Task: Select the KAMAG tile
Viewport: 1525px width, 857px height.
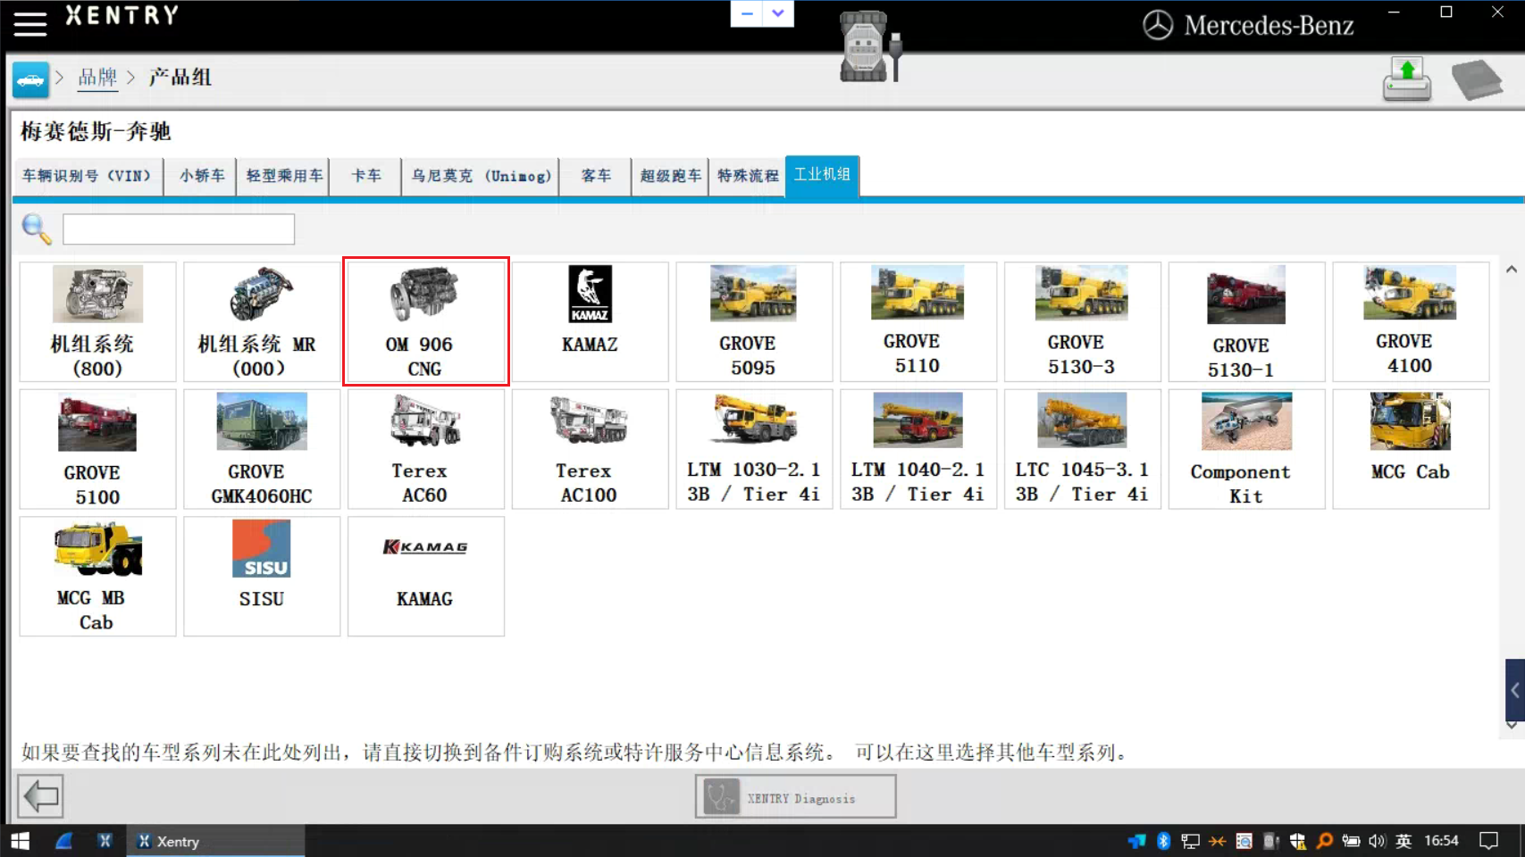Action: (x=426, y=576)
